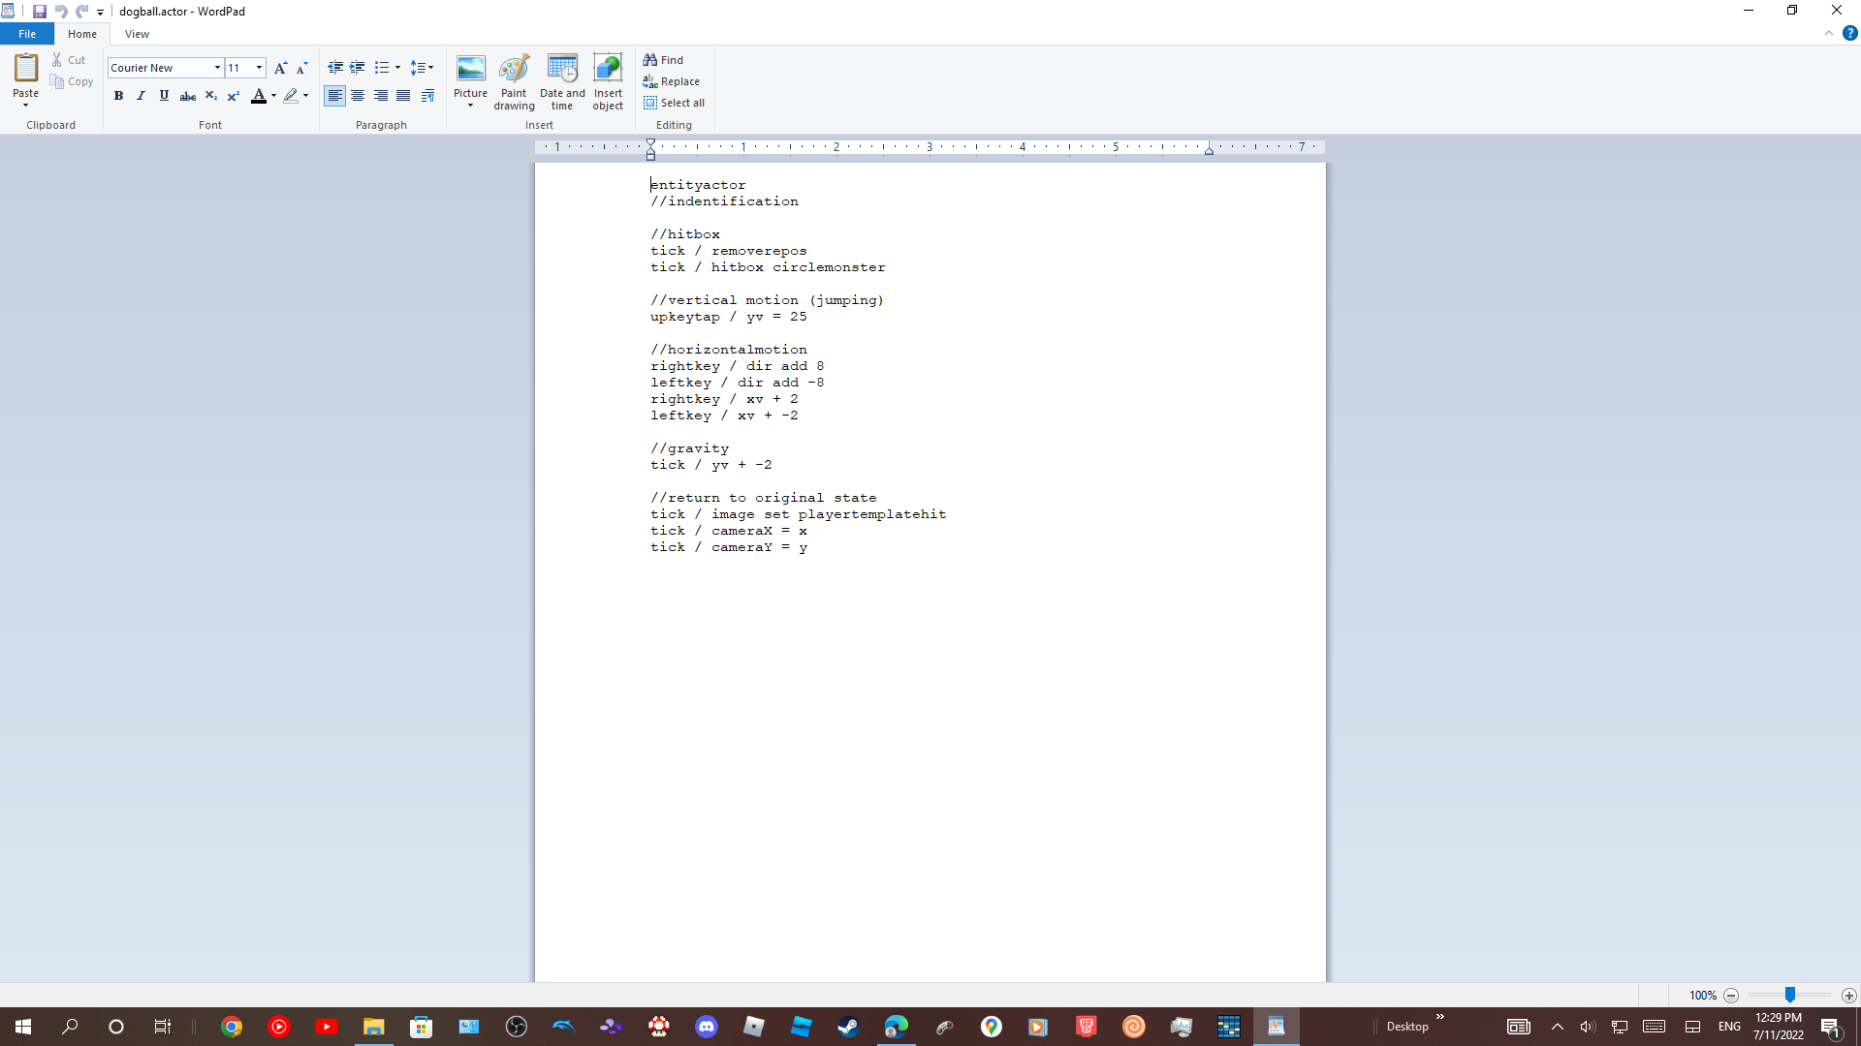Enable center text alignment
The height and width of the screenshot is (1046, 1861).
[x=358, y=96]
